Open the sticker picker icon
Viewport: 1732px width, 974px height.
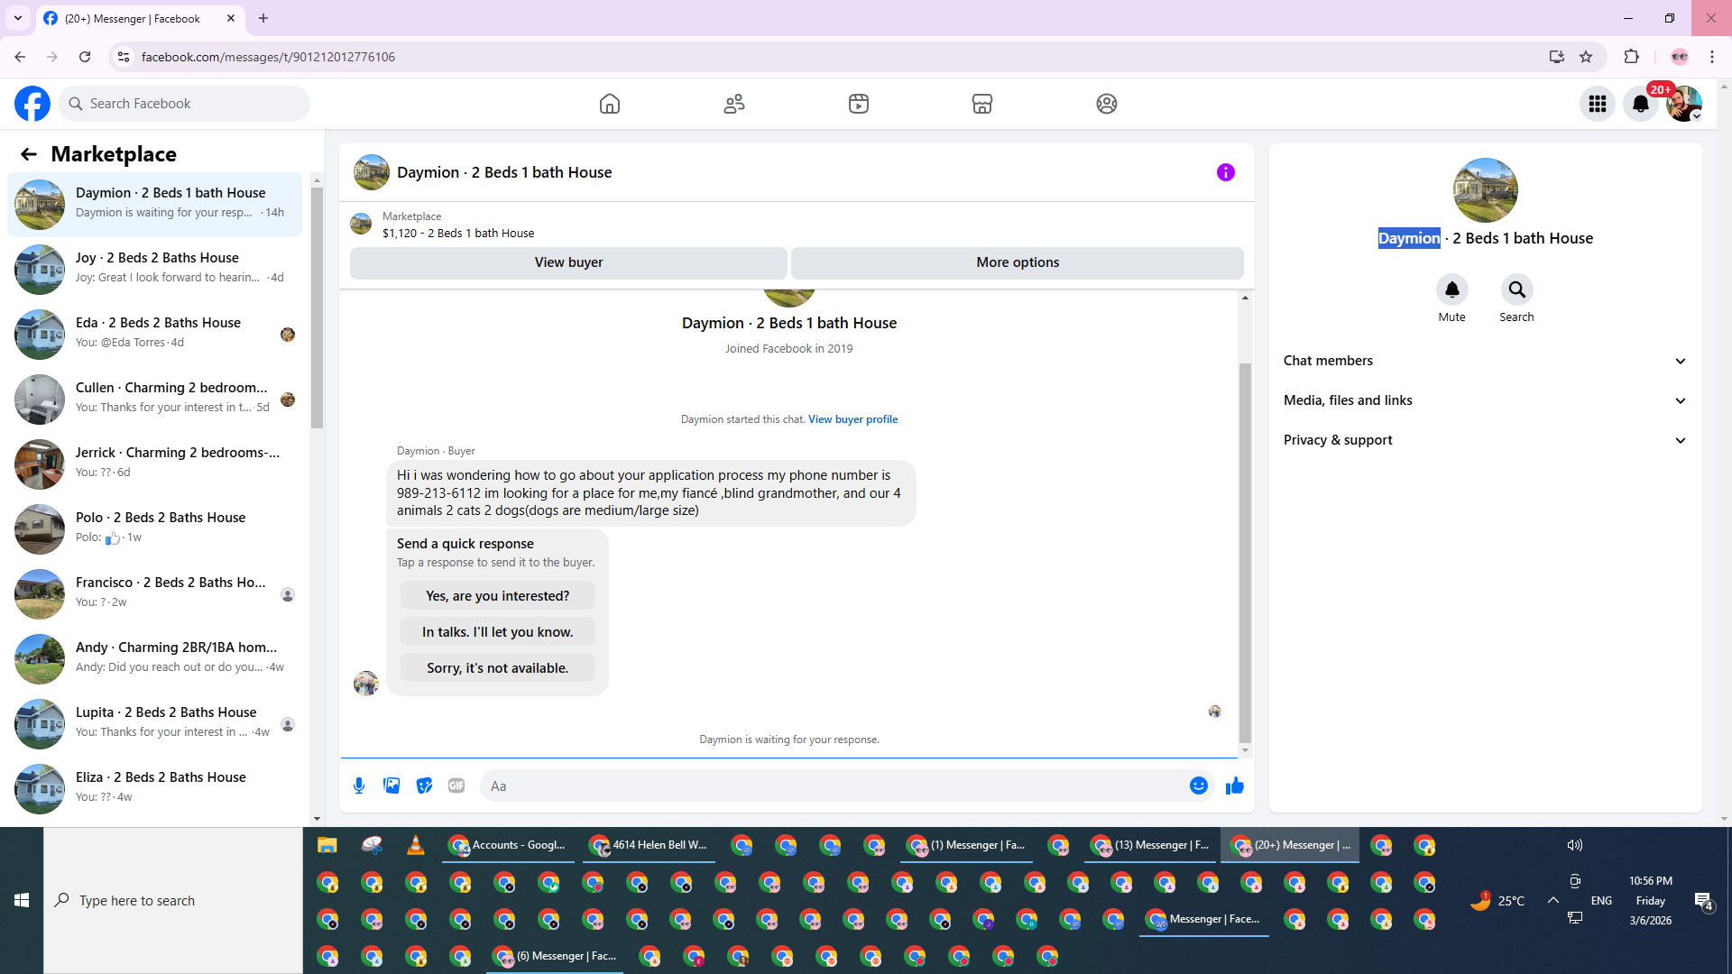tap(424, 786)
